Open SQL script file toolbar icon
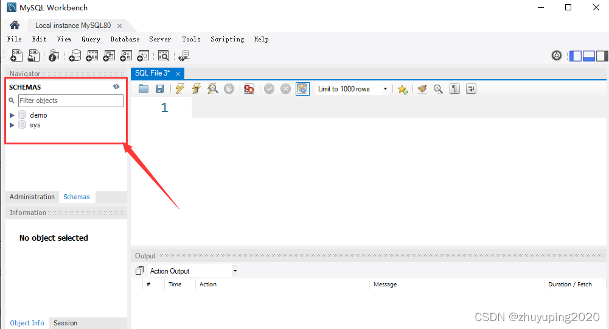609x329 pixels. tap(34, 55)
